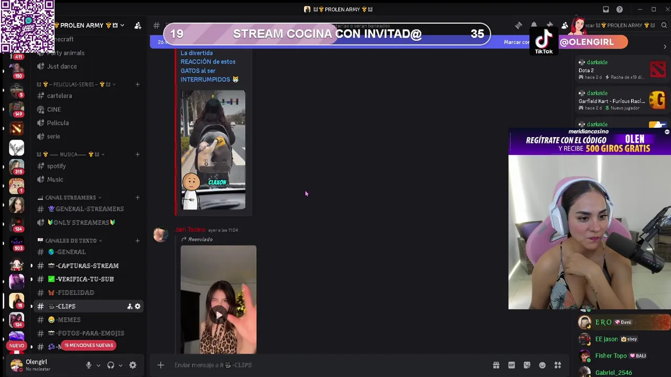Image resolution: width=671 pixels, height=377 pixels.
Task: Open user settings gear
Action: point(133,365)
